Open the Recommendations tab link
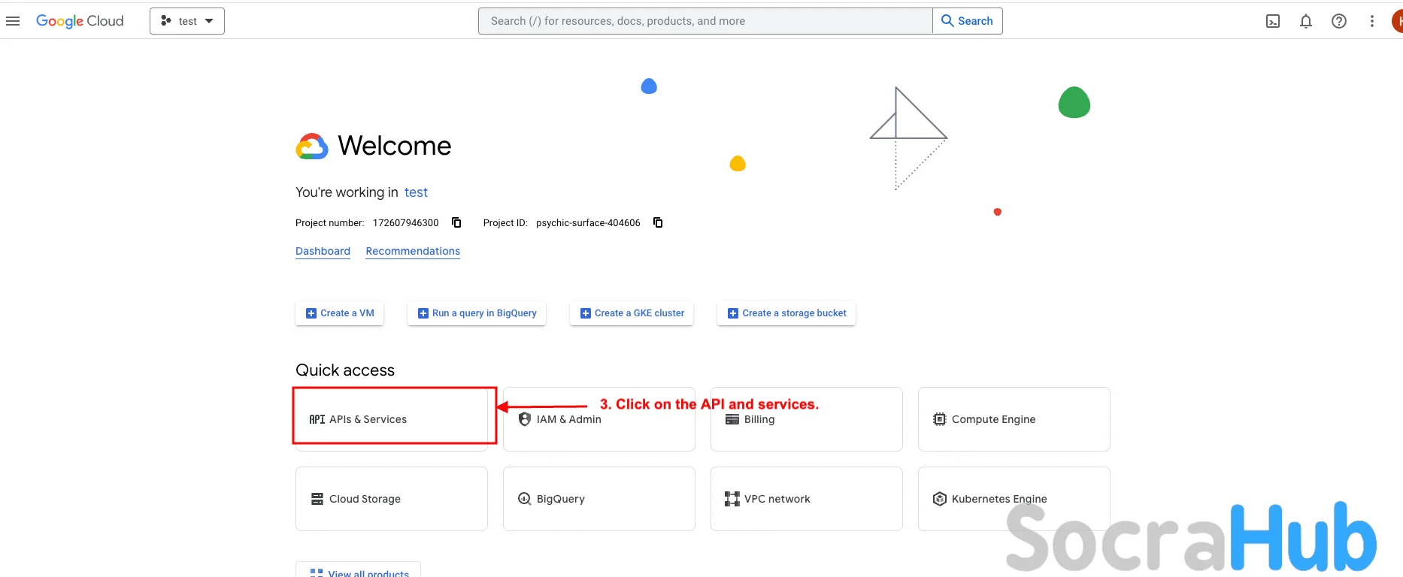 pyautogui.click(x=413, y=251)
